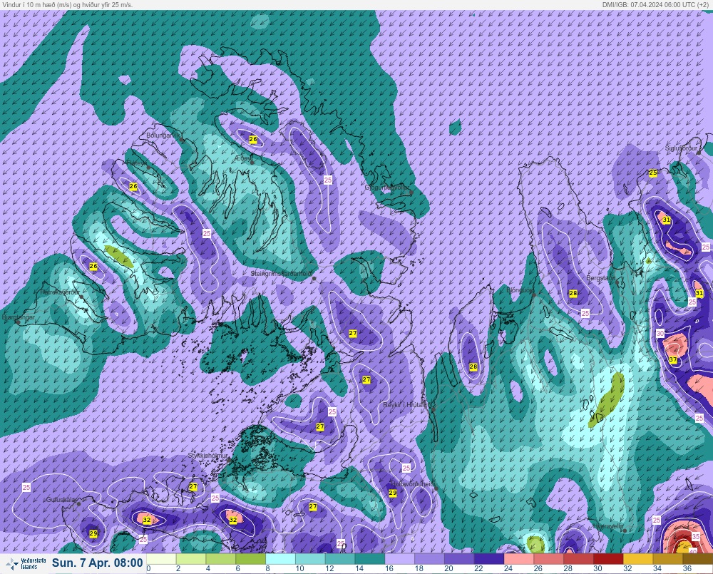The width and height of the screenshot is (713, 574).
Task: Select the Patreksfjörður station label
Action: (60, 292)
